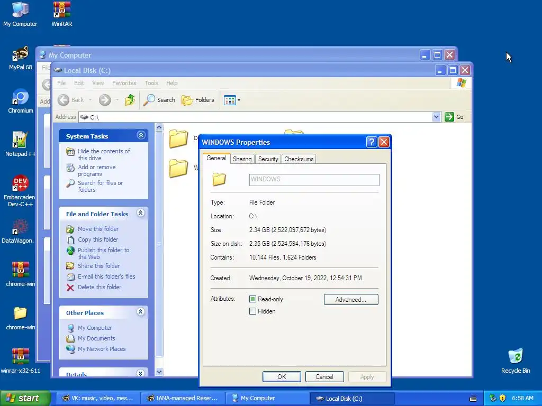Click scroll up arrow in task pane
This screenshot has height=406, width=542.
click(159, 127)
